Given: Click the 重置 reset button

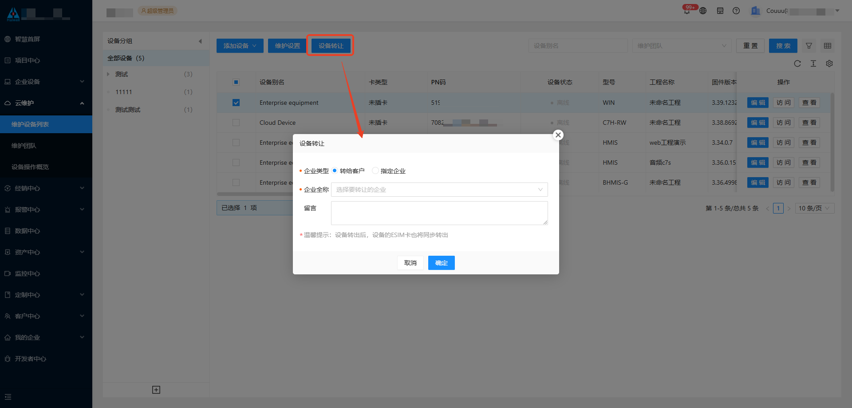Looking at the screenshot, I should pos(750,46).
